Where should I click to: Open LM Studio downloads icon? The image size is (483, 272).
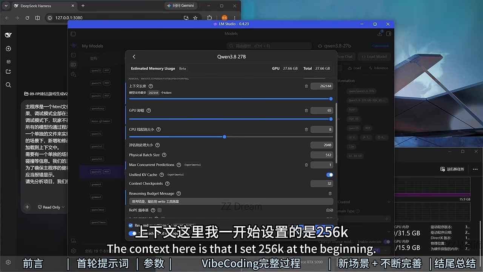tap(380, 34)
